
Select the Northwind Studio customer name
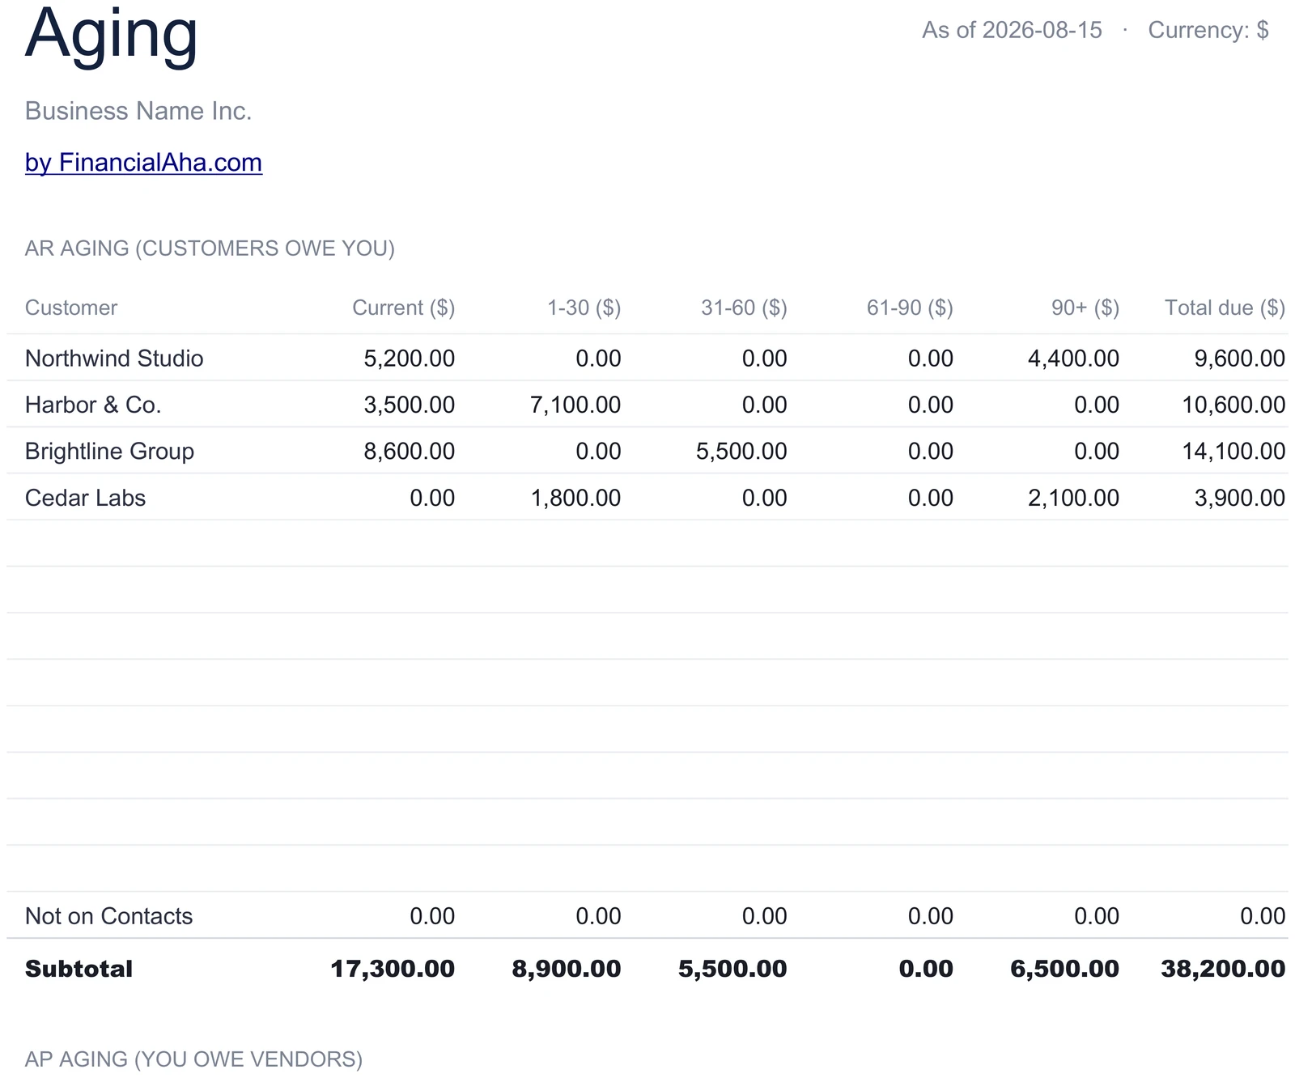(114, 358)
